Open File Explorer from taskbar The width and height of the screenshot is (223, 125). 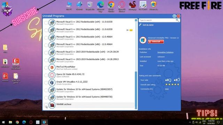click(10, 122)
